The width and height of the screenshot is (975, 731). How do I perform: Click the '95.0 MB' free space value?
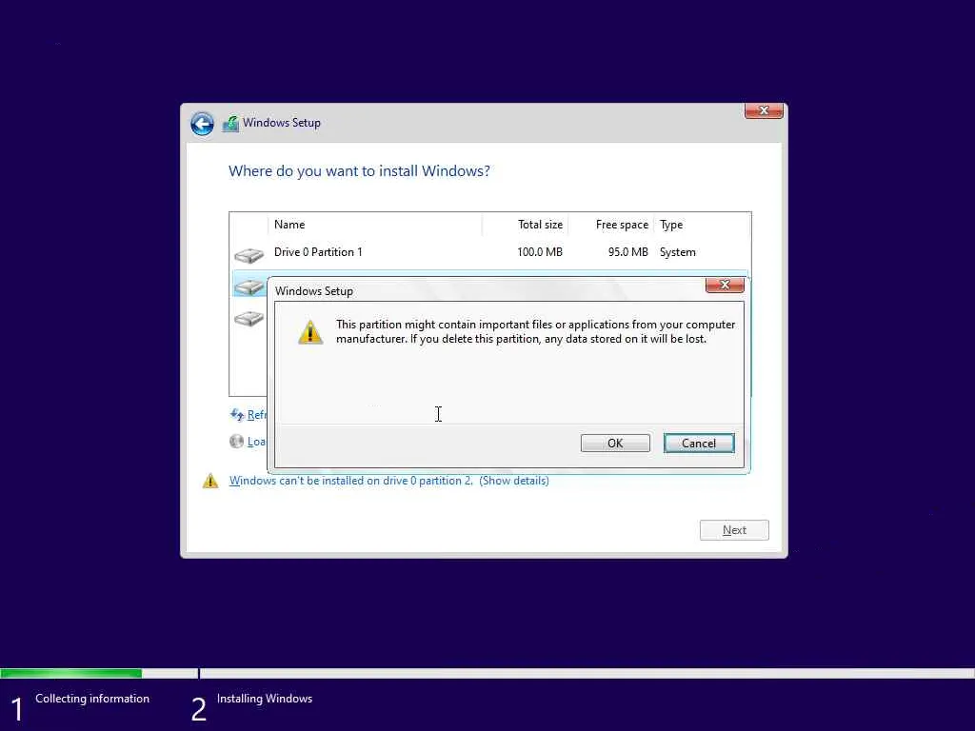pyautogui.click(x=628, y=251)
